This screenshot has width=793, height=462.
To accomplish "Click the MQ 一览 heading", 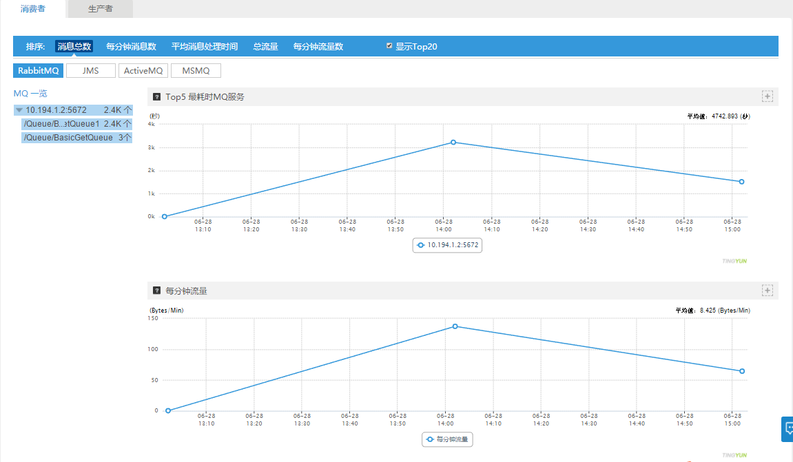I will (x=30, y=94).
